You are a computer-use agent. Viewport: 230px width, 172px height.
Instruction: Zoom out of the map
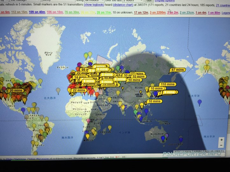click(x=221, y=145)
